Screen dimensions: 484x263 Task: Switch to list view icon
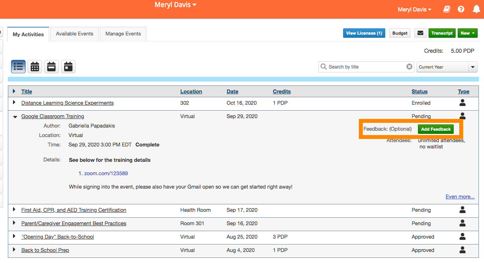(x=18, y=67)
